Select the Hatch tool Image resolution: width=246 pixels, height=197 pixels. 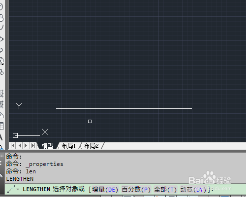(x=1, y=94)
